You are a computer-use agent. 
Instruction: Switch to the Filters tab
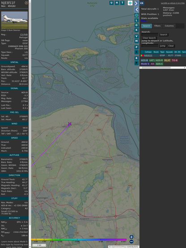[157, 26]
